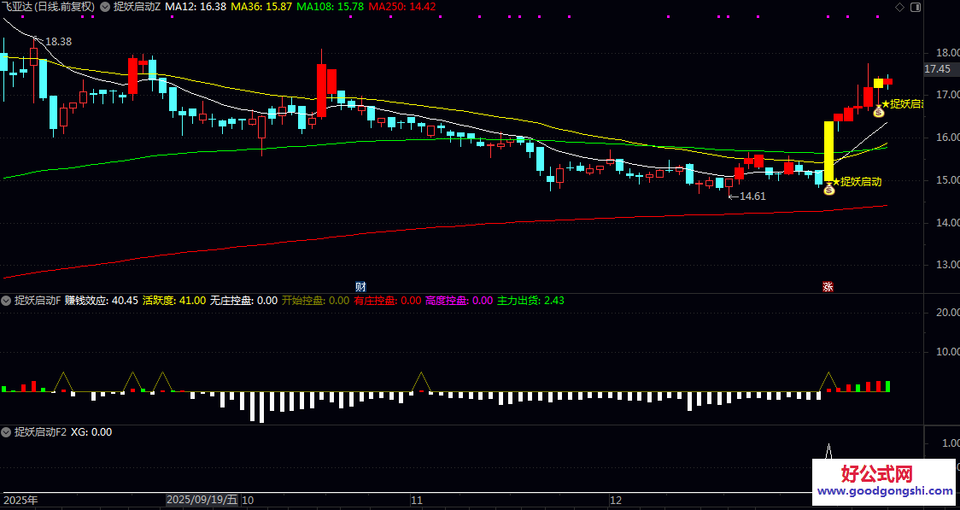This screenshot has height=510, width=960.
Task: Click the 10.00 sub-indicator axis label
Action: click(946, 353)
